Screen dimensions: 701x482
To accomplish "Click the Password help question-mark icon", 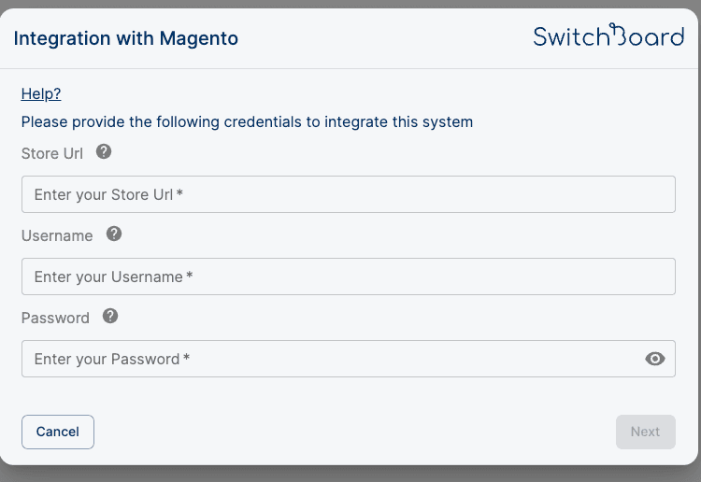I will pyautogui.click(x=110, y=316).
